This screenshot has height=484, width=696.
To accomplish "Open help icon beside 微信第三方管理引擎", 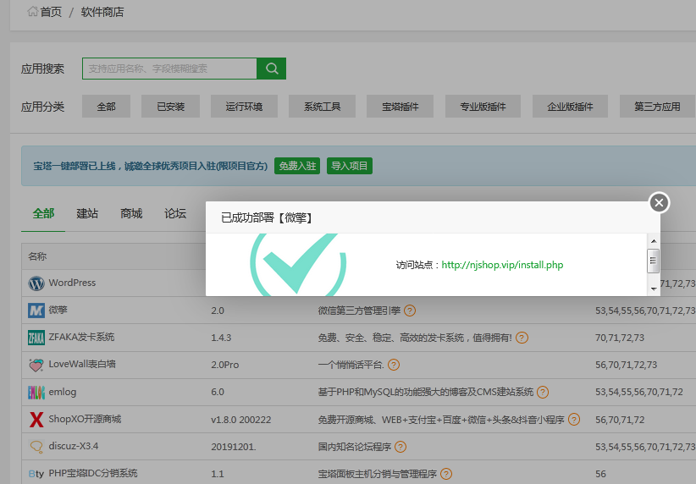I will pyautogui.click(x=410, y=311).
